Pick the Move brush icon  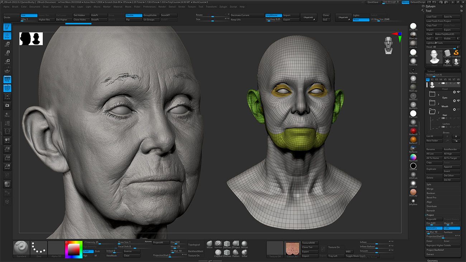click(x=210, y=244)
